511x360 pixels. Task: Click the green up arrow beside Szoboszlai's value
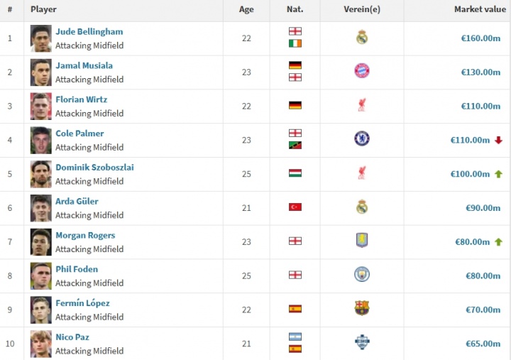[x=498, y=174]
